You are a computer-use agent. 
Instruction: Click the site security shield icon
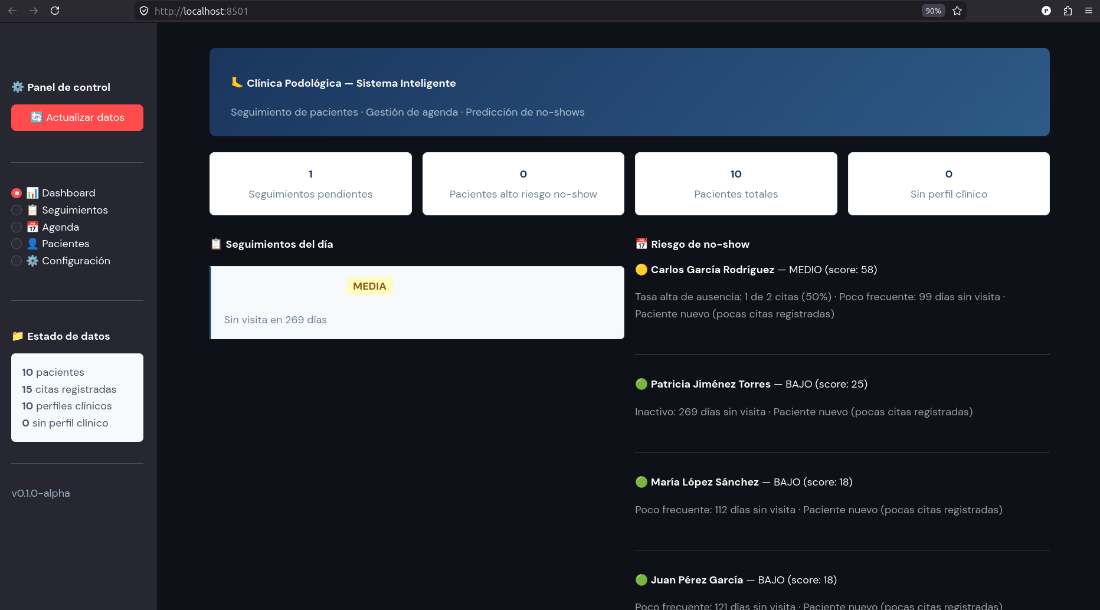pyautogui.click(x=144, y=11)
